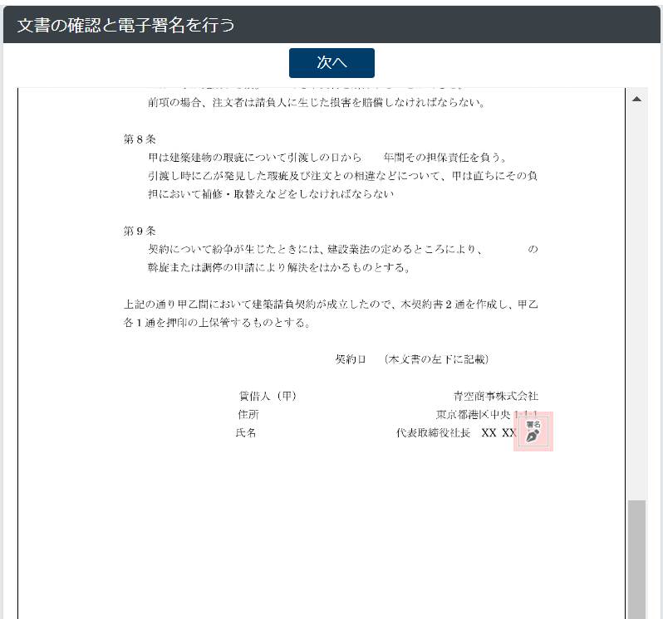Click the 住所 label
The image size is (663, 619).
(x=248, y=414)
